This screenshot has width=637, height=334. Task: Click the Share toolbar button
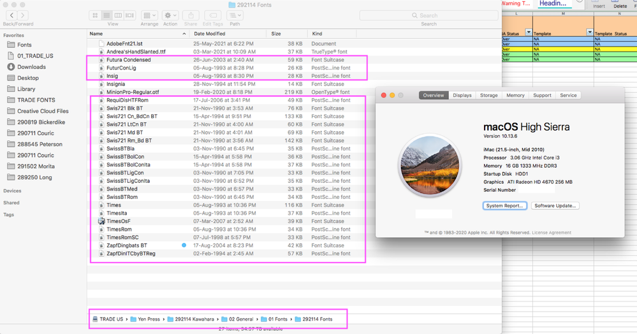pyautogui.click(x=191, y=15)
